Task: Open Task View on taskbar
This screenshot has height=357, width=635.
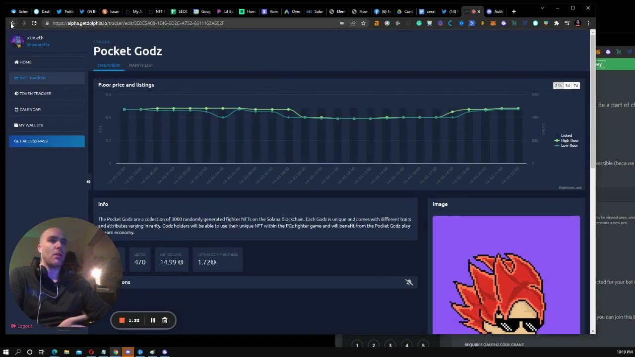Action: [42, 352]
